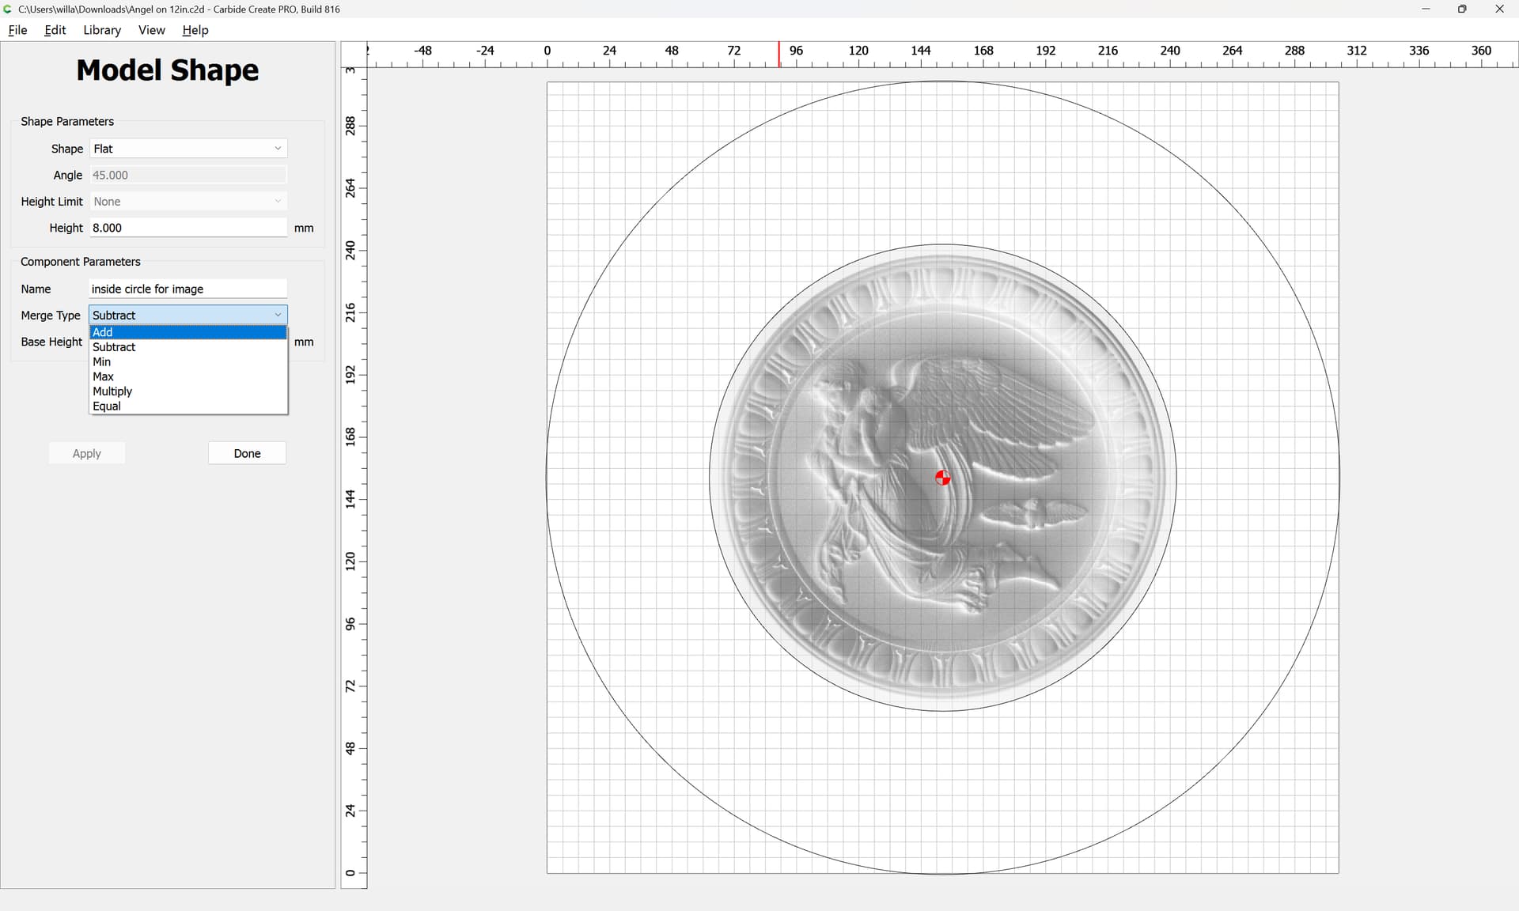This screenshot has width=1519, height=911.
Task: Close the Carbide Create window
Action: coord(1499,9)
